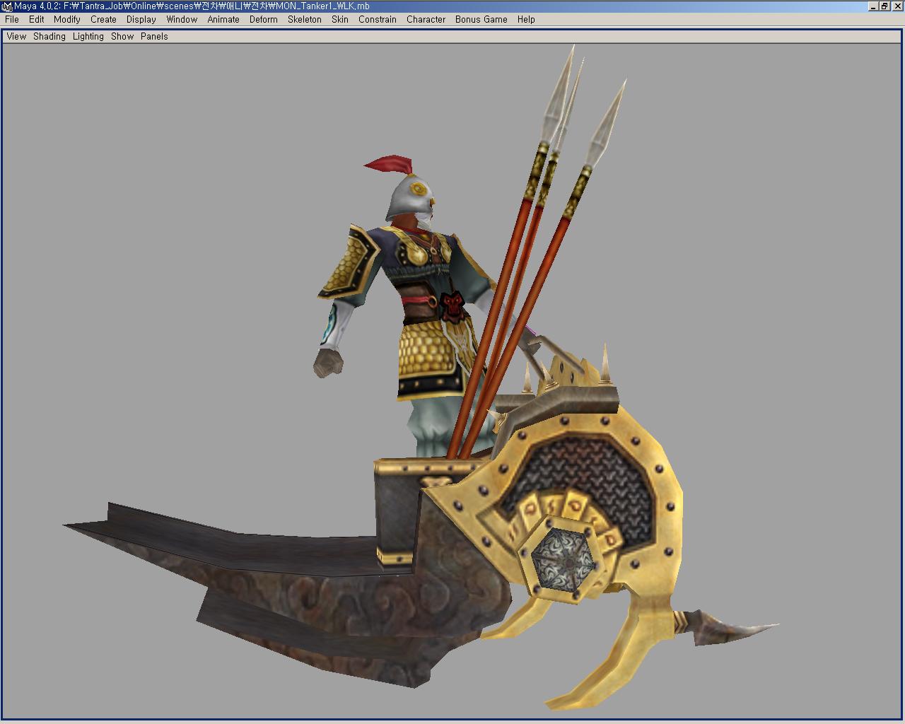The image size is (905, 724).
Task: Open the Create menu
Action: [103, 20]
